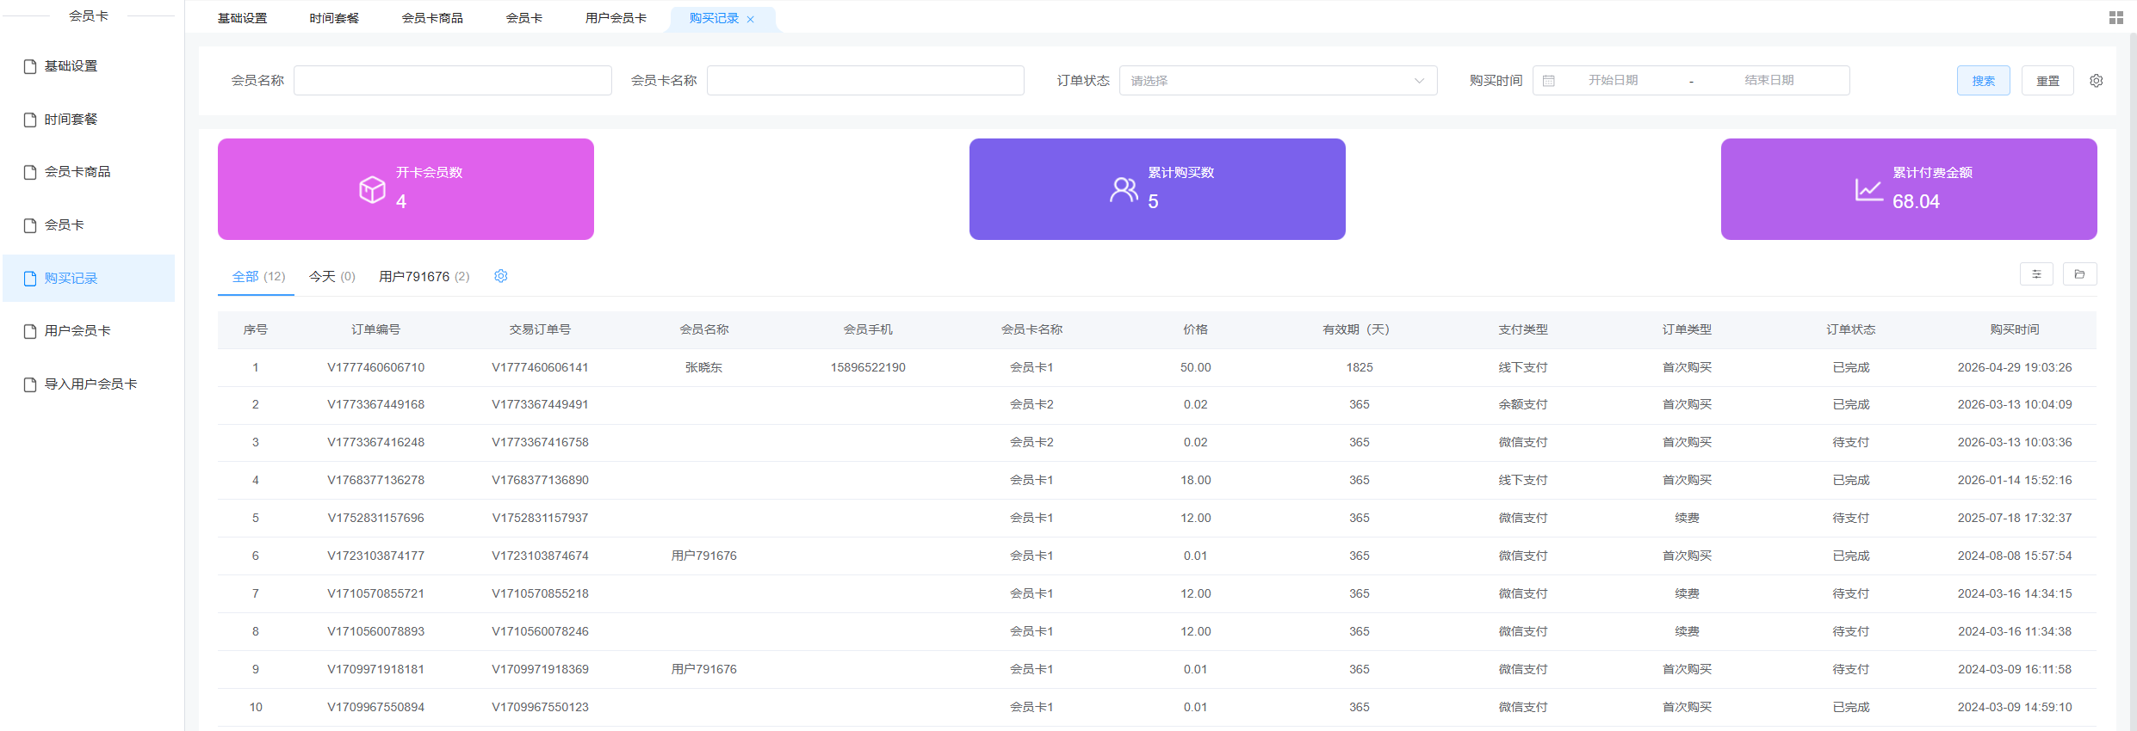This screenshot has width=2137, height=731.
Task: Open the 订单状态 dropdown
Action: click(1278, 80)
